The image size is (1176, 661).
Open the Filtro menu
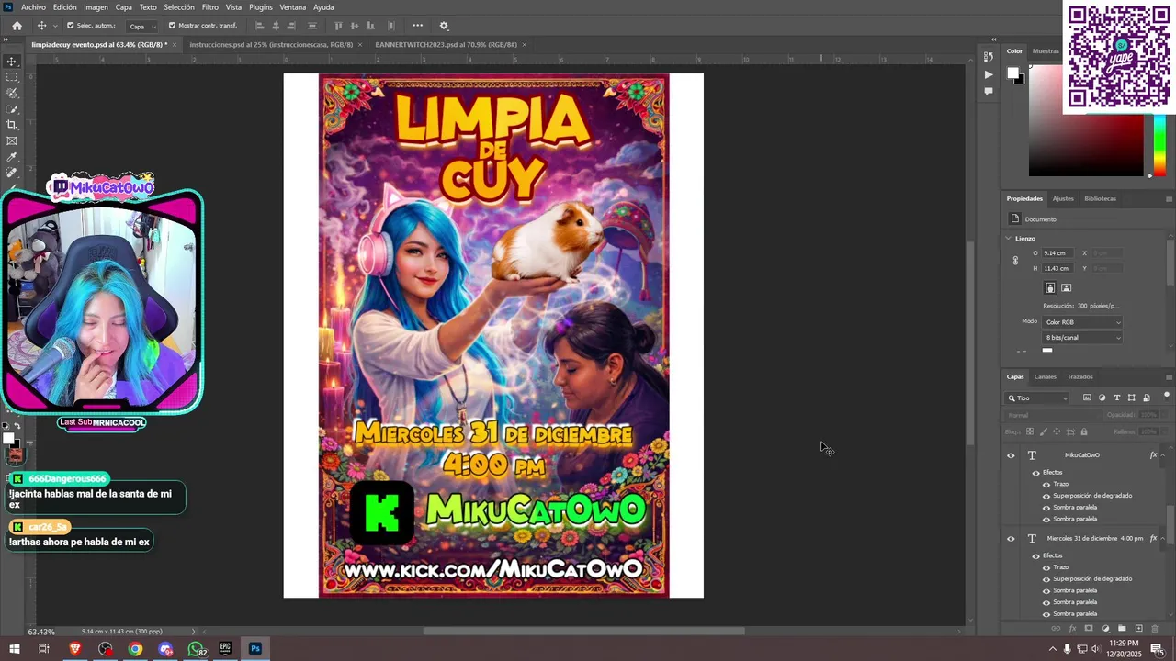point(210,7)
